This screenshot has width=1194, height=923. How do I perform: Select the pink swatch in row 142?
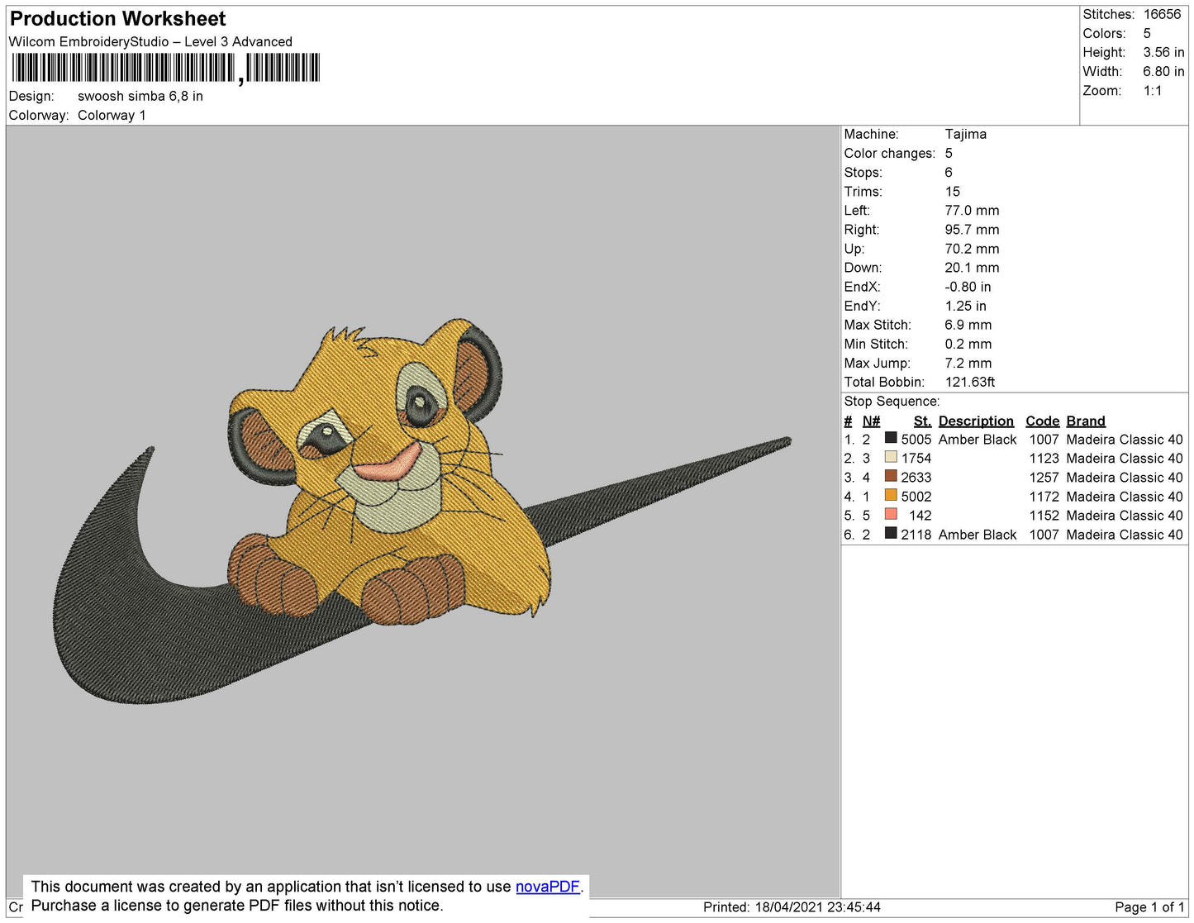891,514
